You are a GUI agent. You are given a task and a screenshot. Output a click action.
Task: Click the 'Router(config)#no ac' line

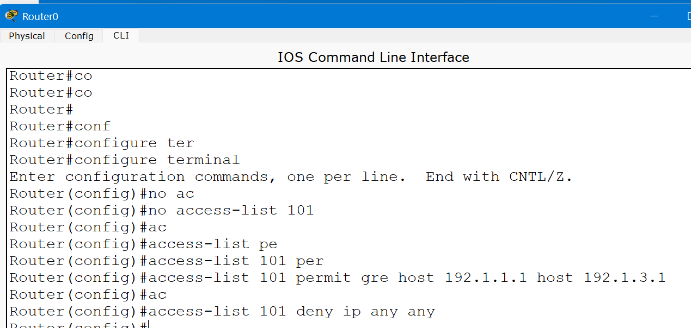point(102,194)
